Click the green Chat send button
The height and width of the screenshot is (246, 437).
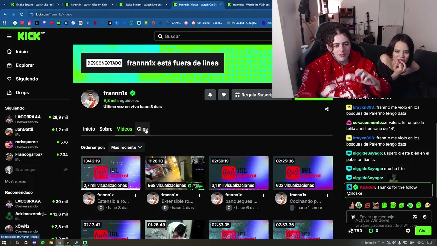pos(423,231)
